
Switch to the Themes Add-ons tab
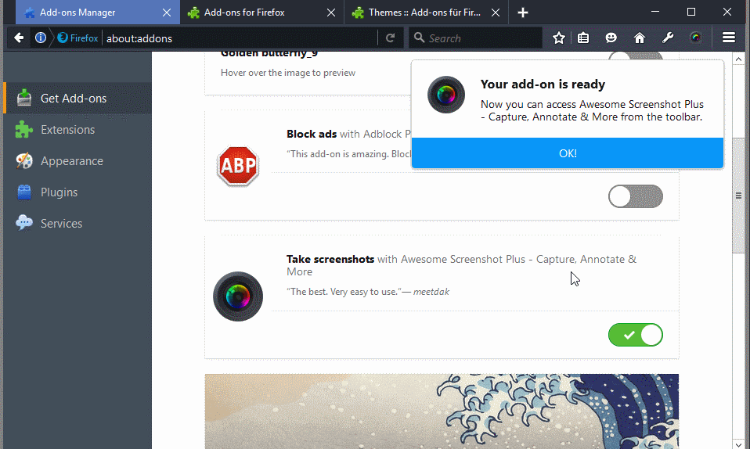point(427,13)
